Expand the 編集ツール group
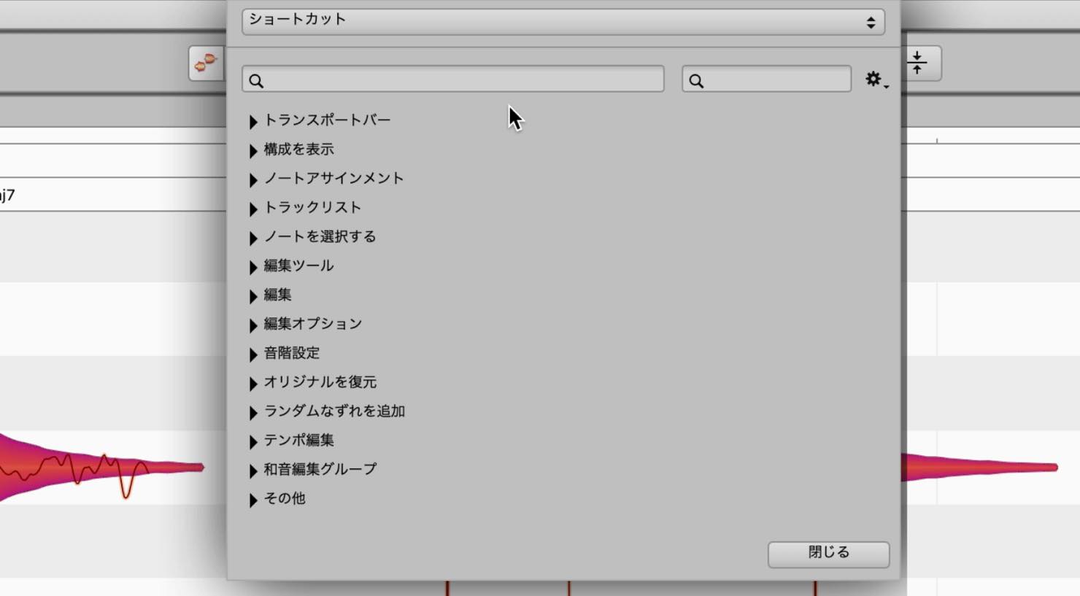 click(253, 267)
